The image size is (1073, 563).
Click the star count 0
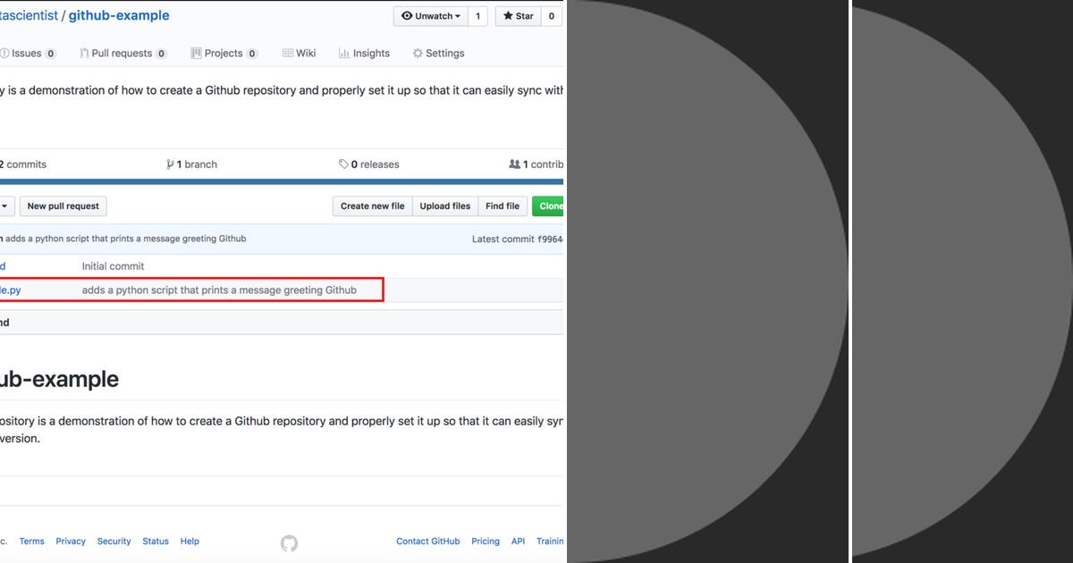552,16
